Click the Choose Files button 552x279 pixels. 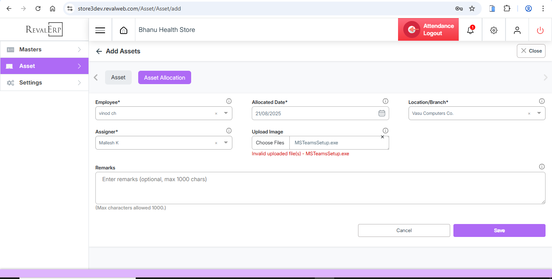(x=270, y=143)
